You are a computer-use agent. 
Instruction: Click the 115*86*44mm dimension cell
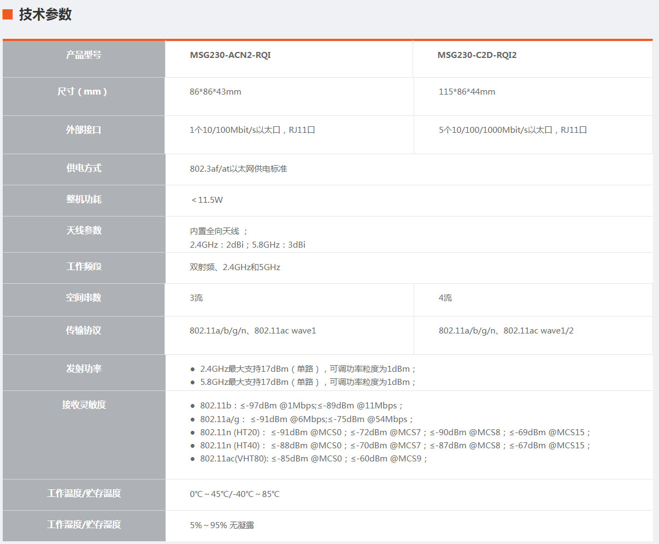467,92
